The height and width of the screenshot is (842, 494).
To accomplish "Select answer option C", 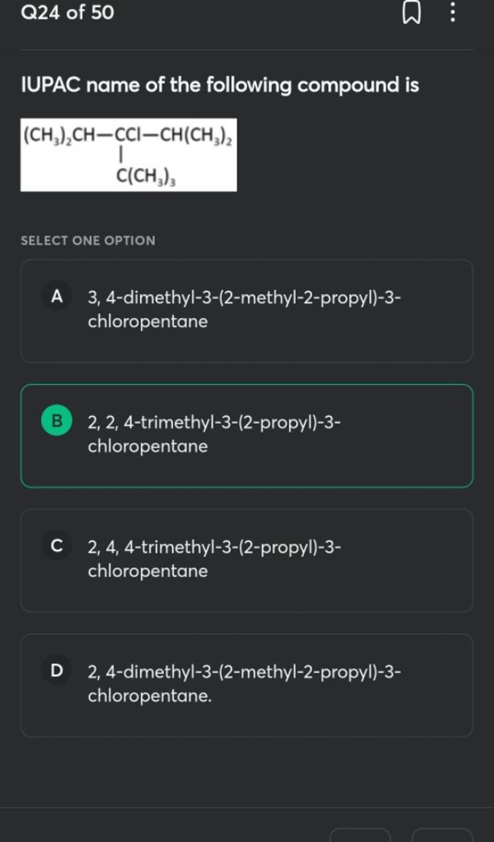I will pos(247,560).
